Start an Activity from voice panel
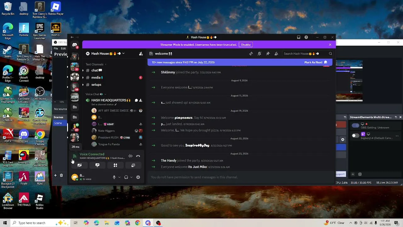The height and width of the screenshot is (227, 403). click(115, 165)
